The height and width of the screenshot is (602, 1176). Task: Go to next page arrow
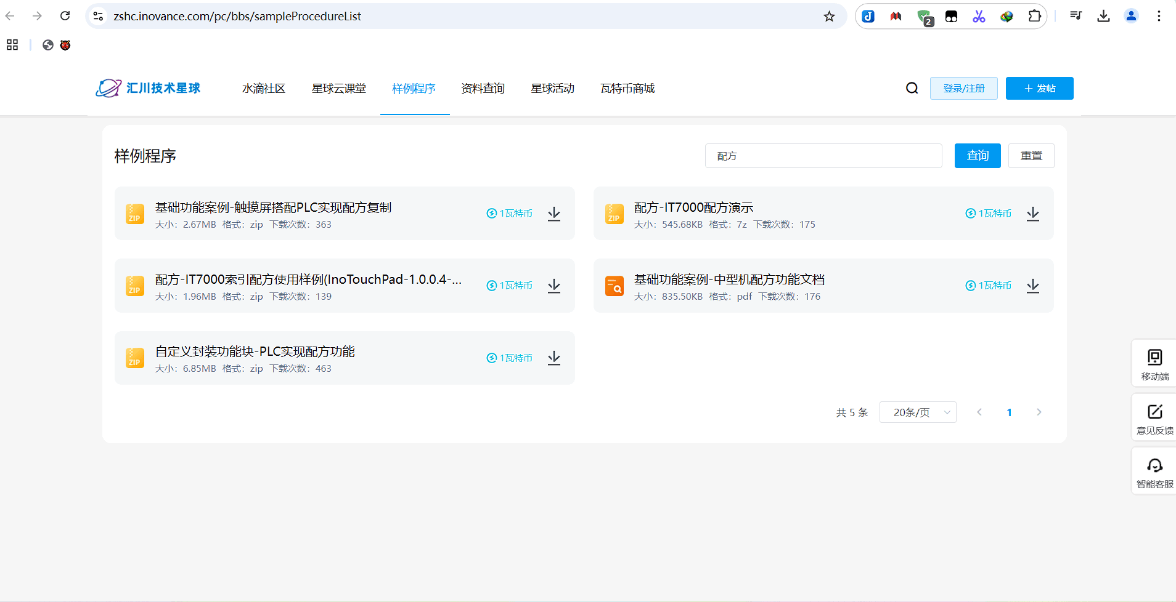pos(1039,412)
